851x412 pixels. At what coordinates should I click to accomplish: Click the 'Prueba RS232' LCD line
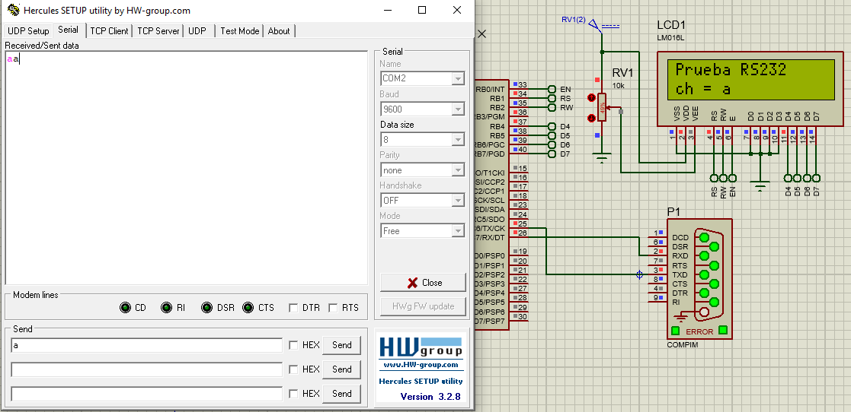coord(731,69)
